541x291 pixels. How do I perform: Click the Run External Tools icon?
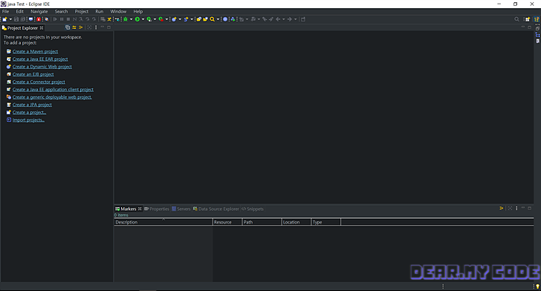point(161,19)
